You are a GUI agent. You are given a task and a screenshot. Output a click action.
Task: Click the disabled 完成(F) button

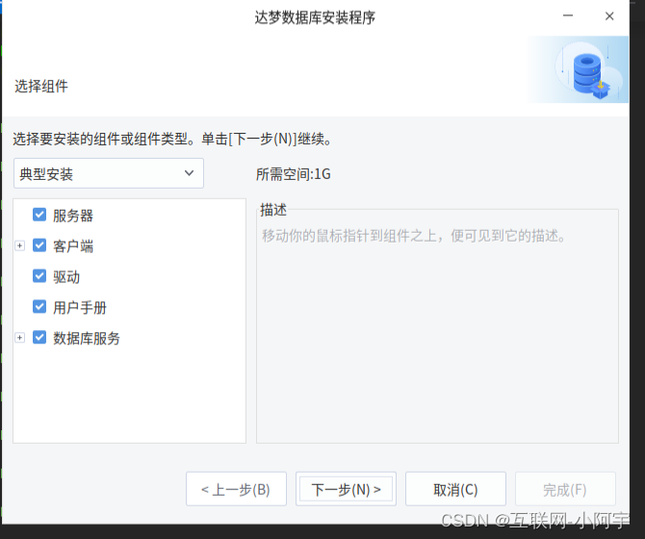(x=565, y=489)
